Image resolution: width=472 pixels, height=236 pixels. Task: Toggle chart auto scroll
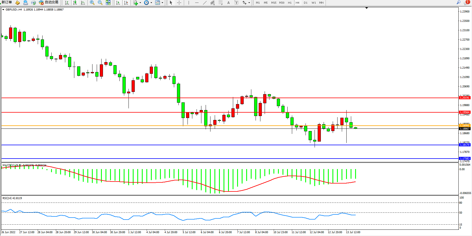(118, 3)
